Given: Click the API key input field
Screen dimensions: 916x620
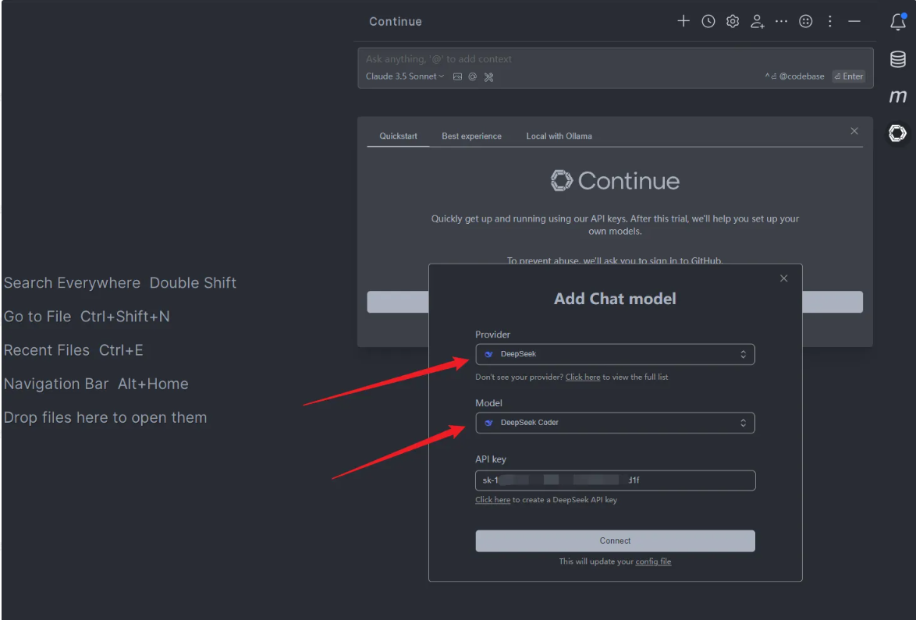Looking at the screenshot, I should 615,480.
